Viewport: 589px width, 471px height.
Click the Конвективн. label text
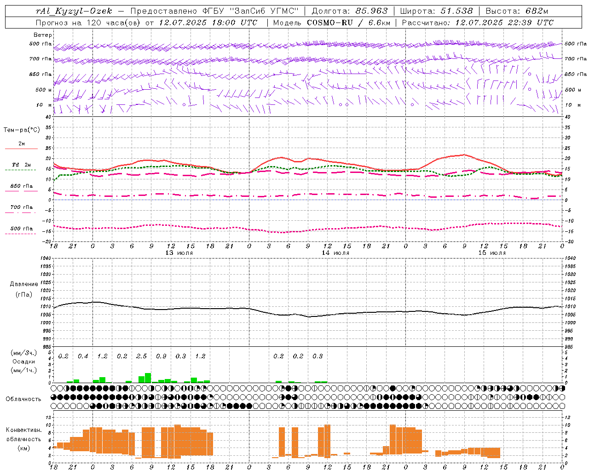24,430
